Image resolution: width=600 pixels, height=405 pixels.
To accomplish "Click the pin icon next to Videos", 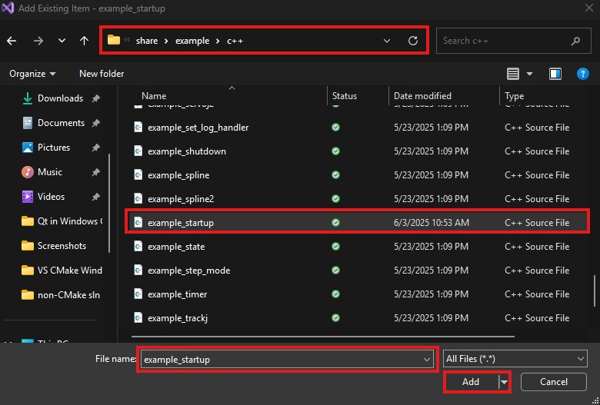I will [x=95, y=197].
